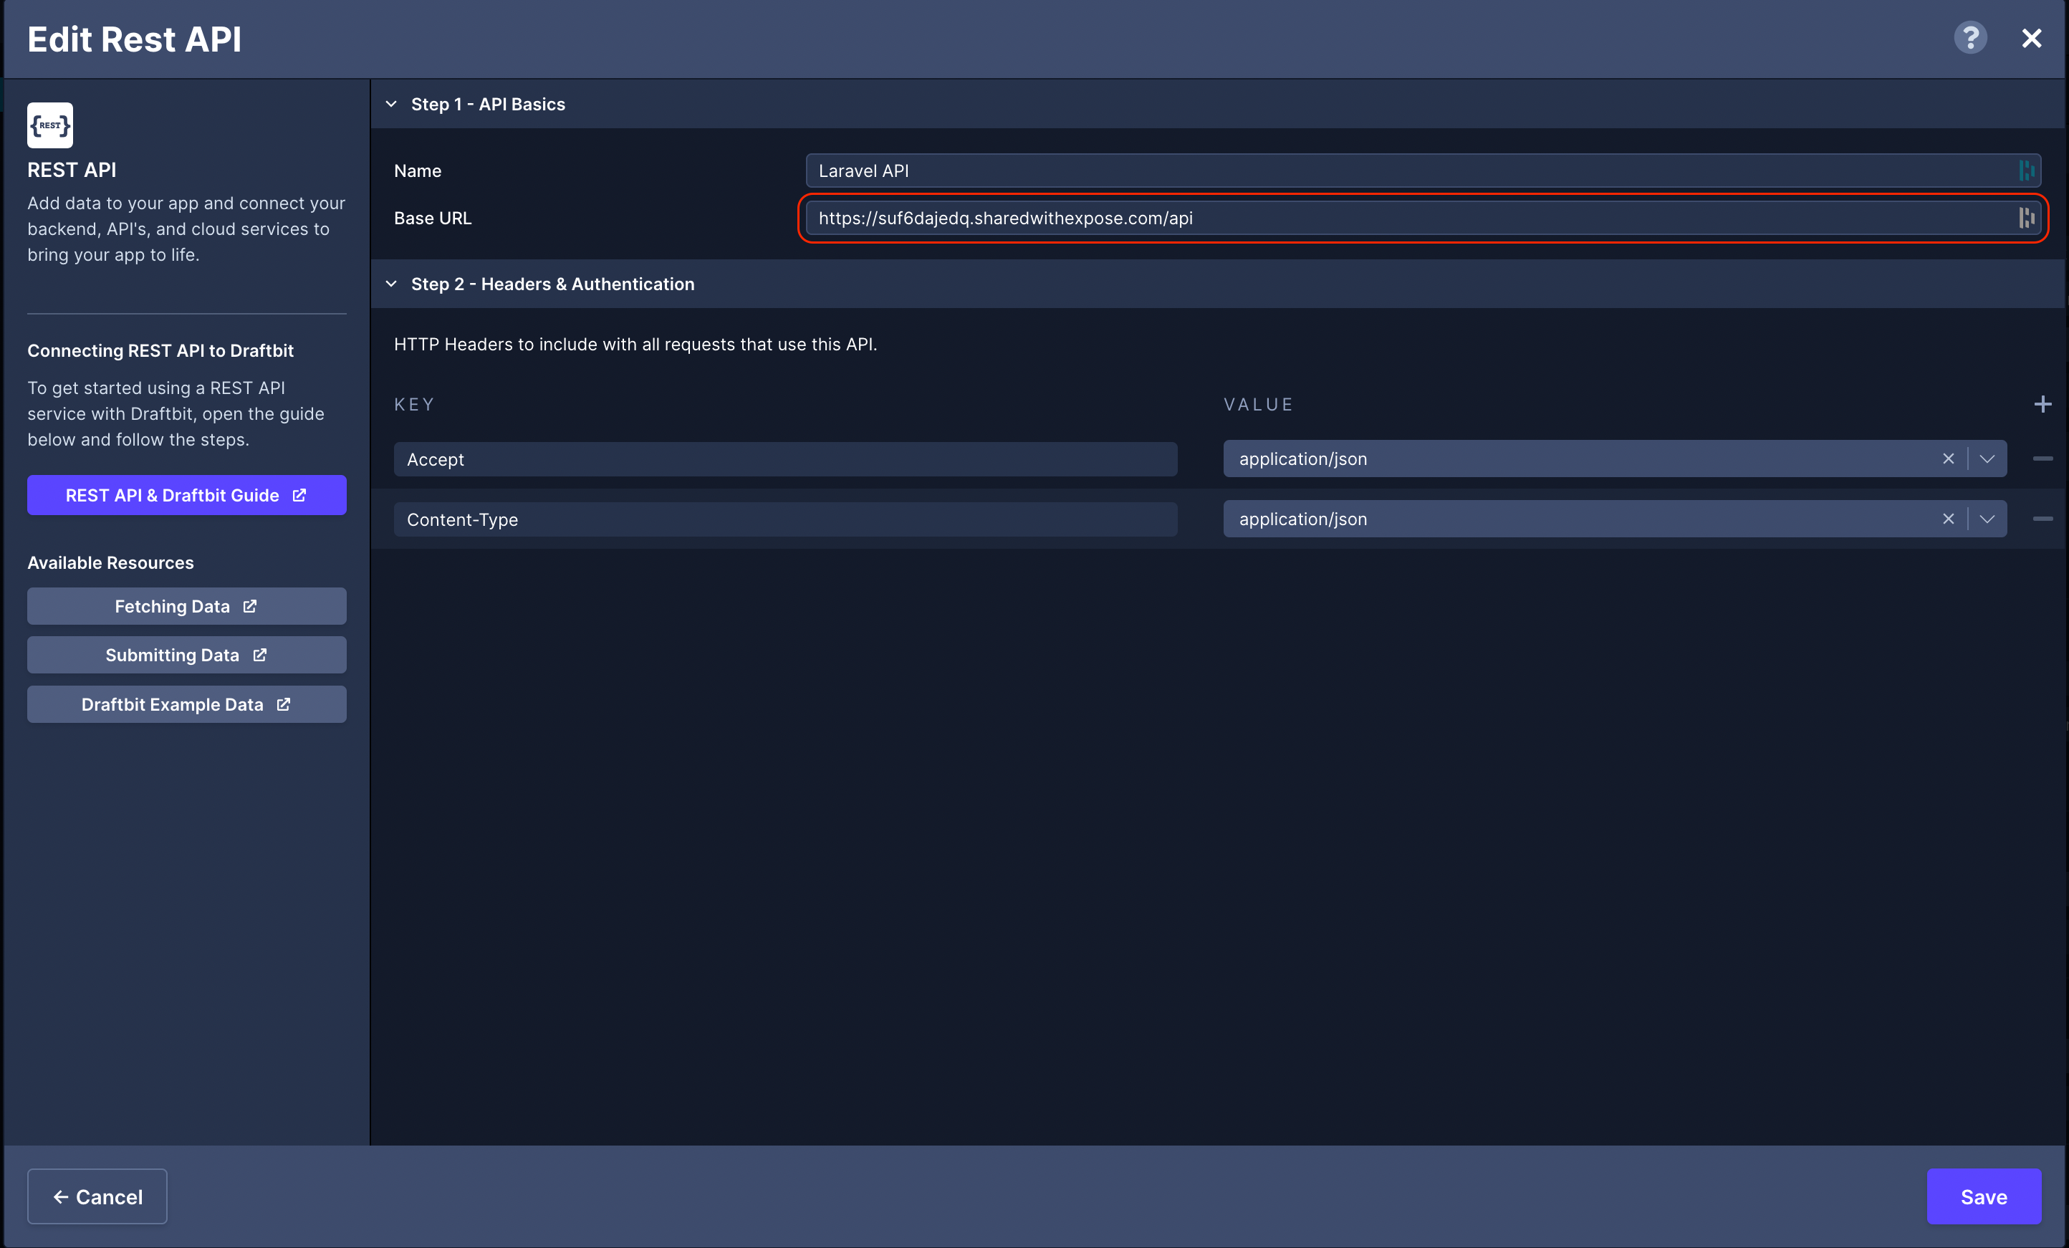The image size is (2069, 1248).
Task: Click the 'Name' label
Action: click(x=418, y=171)
